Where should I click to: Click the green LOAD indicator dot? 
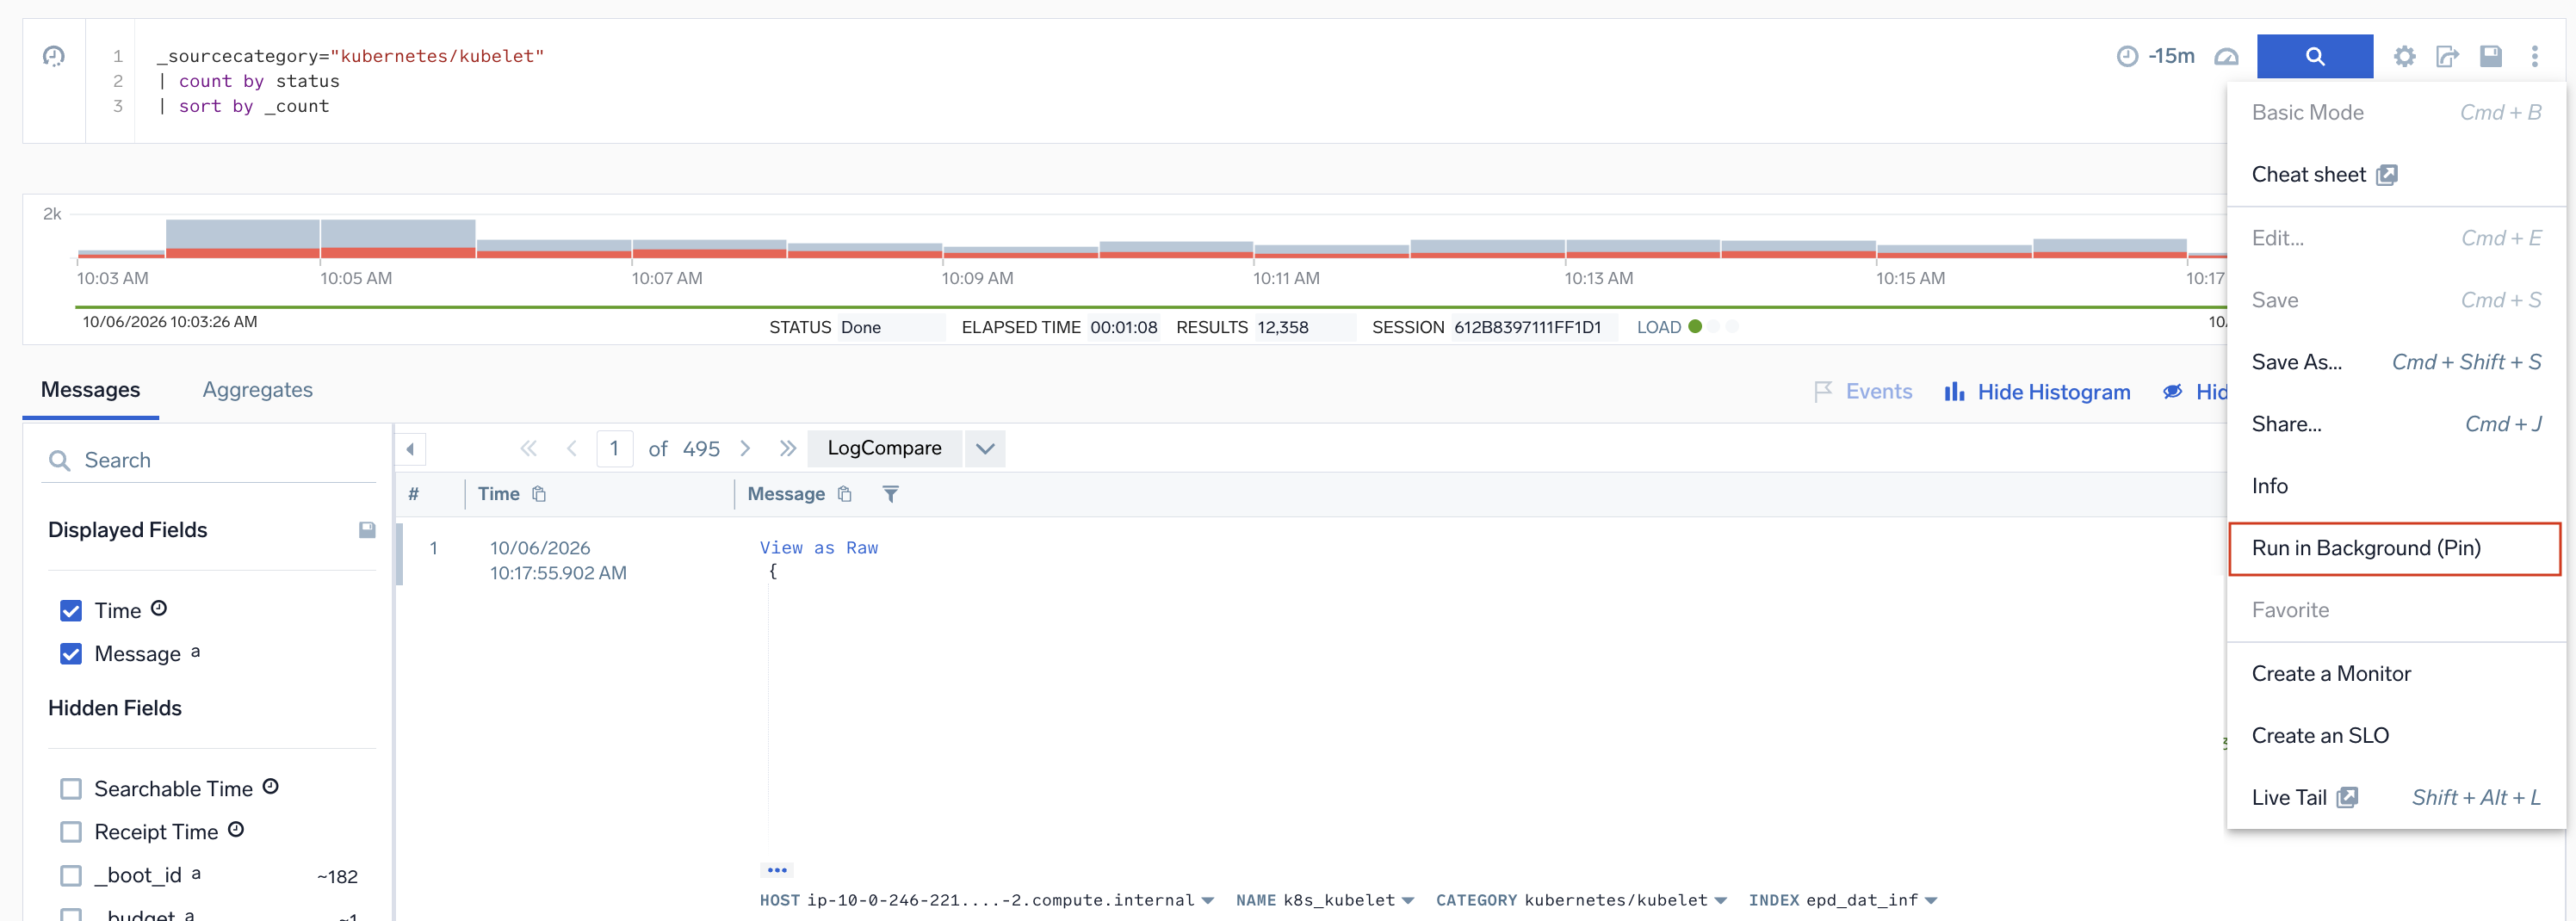[1695, 327]
